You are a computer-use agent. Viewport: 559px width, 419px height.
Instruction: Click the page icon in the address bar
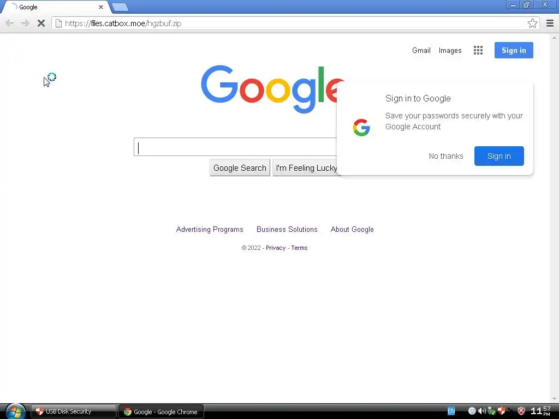coord(58,23)
